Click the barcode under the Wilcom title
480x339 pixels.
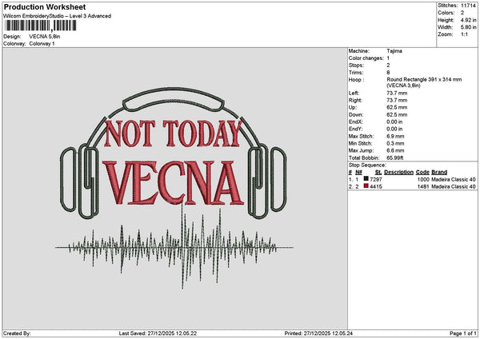click(x=41, y=26)
